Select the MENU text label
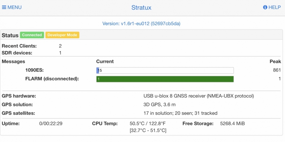 [14, 7]
